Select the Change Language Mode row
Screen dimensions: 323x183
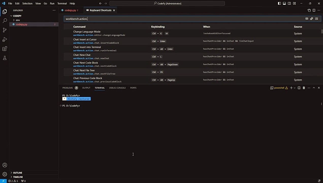pyautogui.click(x=192, y=33)
